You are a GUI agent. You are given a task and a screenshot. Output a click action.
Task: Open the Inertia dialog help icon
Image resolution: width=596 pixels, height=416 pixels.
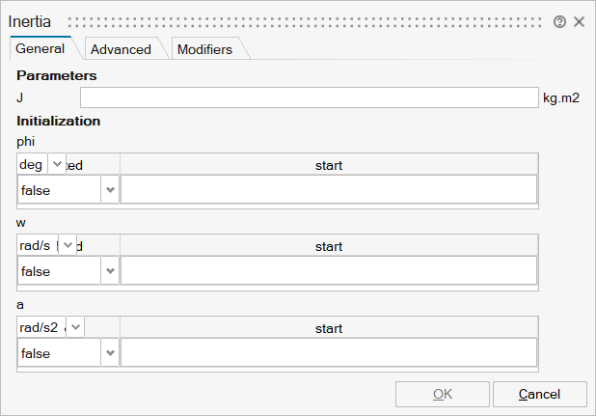point(560,21)
